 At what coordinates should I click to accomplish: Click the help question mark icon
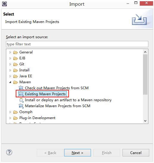point(9,152)
